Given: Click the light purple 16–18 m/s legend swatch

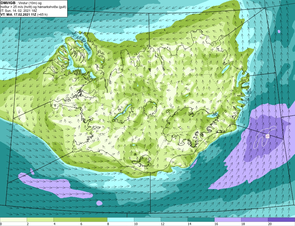Looking at the screenshot, I should [x=228, y=219].
